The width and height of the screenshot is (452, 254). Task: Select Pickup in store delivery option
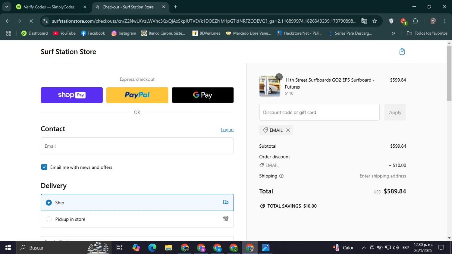pyautogui.click(x=137, y=219)
